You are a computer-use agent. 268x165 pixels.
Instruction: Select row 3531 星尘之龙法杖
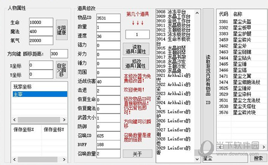click(x=242, y=100)
